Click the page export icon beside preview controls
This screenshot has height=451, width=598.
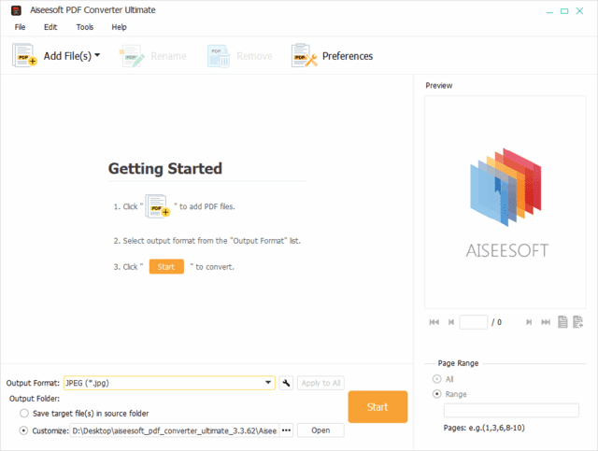click(x=577, y=322)
